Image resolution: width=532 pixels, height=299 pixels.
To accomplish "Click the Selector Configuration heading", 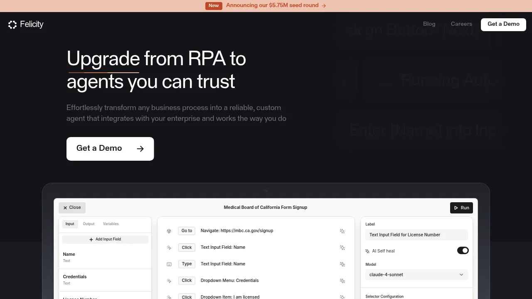I will (x=384, y=297).
